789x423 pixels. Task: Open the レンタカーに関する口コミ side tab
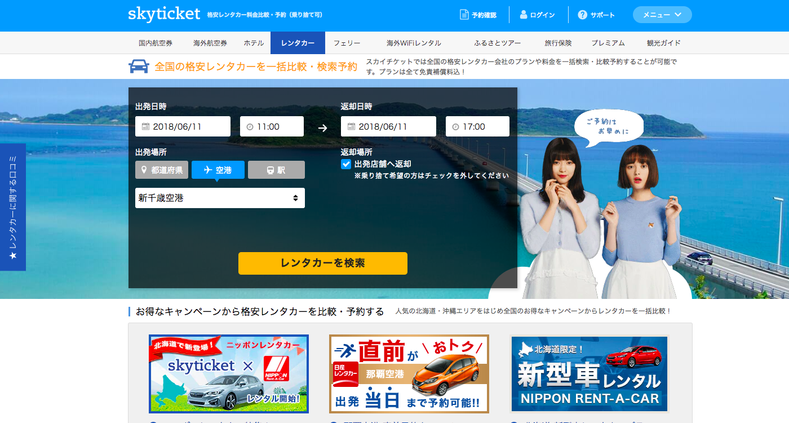(x=12, y=207)
